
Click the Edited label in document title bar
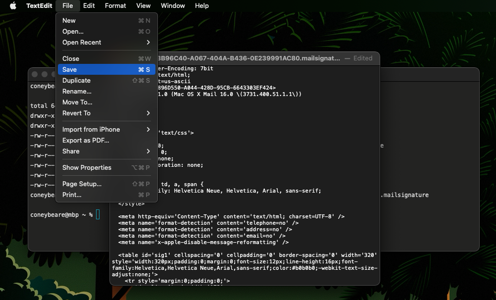click(362, 58)
